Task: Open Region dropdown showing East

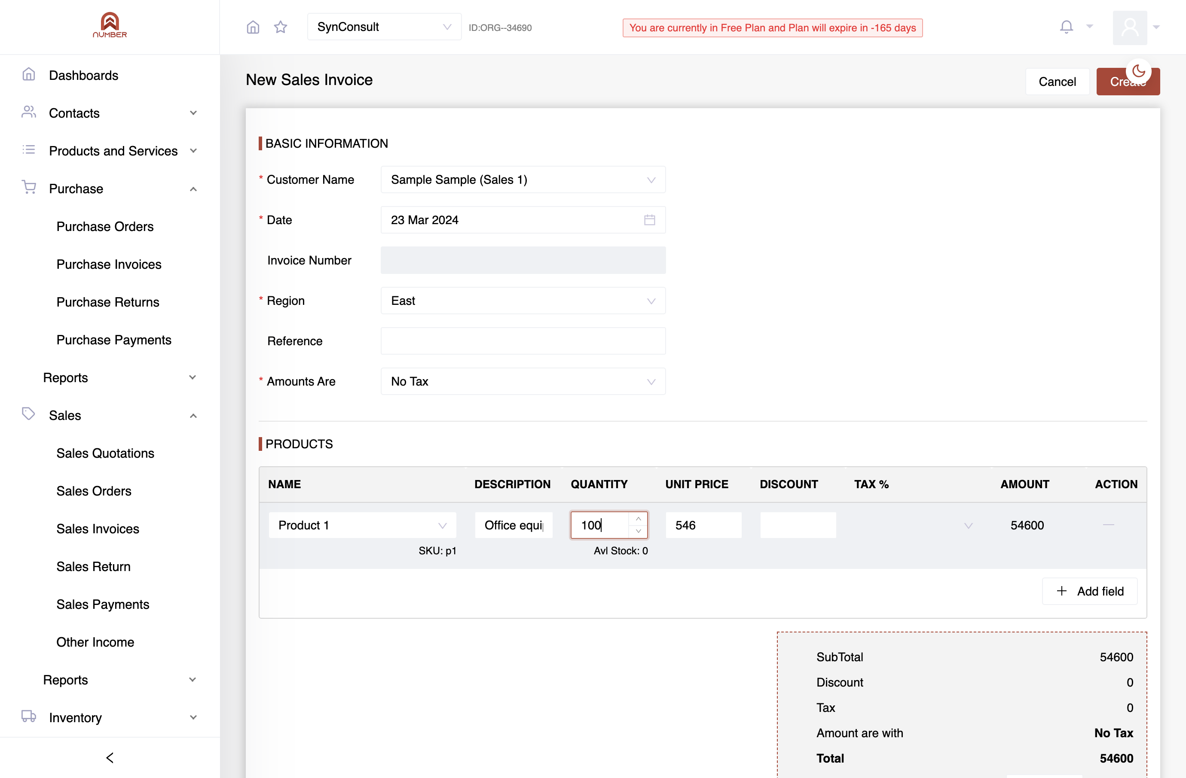Action: pyautogui.click(x=523, y=301)
